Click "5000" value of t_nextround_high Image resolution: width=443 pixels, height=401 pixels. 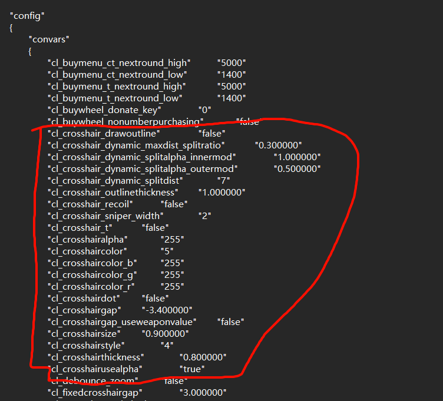click(x=232, y=87)
